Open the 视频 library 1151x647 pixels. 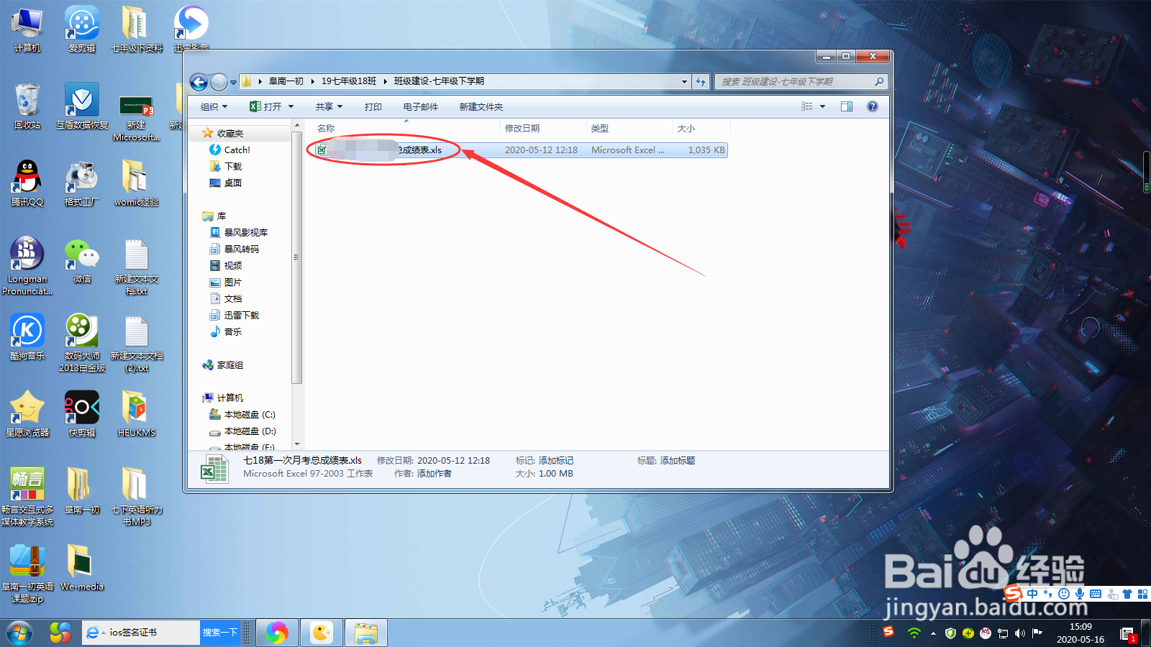click(x=226, y=265)
